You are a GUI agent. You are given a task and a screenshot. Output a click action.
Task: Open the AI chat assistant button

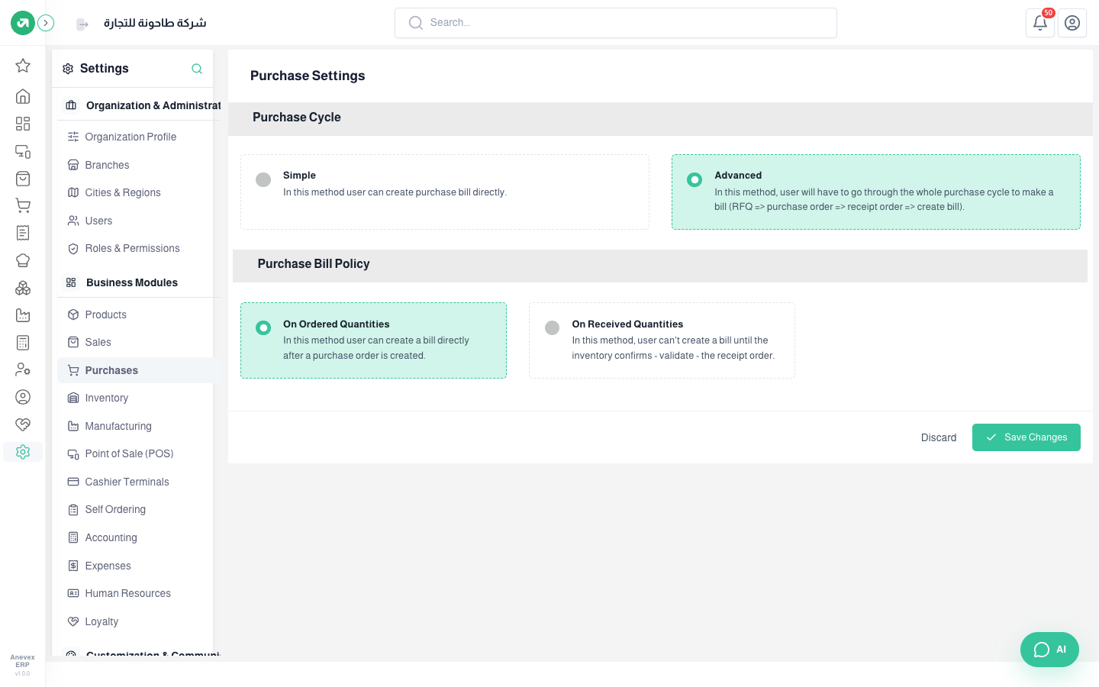tap(1049, 650)
